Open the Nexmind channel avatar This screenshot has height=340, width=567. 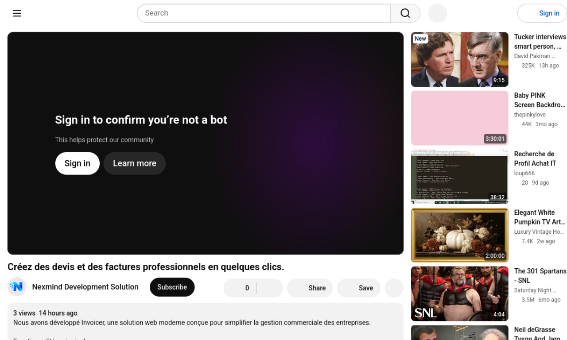[17, 287]
